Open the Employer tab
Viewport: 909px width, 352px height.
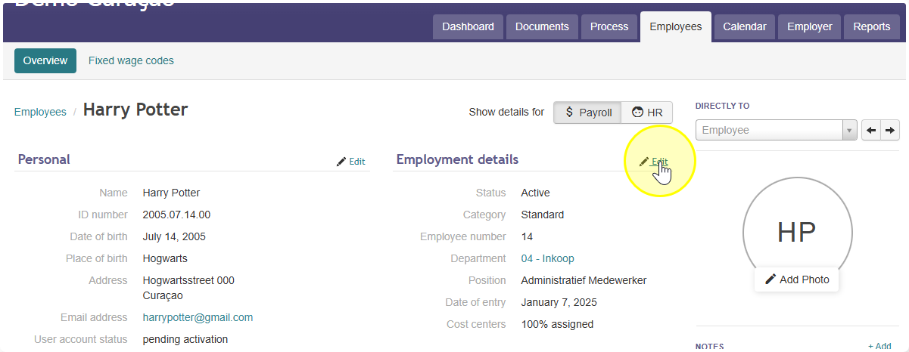point(809,26)
